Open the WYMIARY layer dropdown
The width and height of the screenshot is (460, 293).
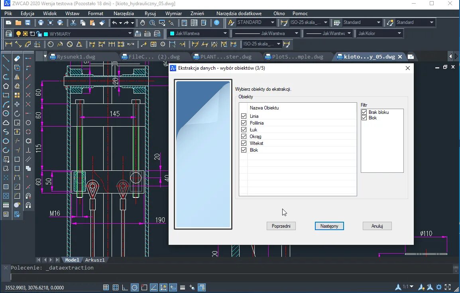click(130, 33)
